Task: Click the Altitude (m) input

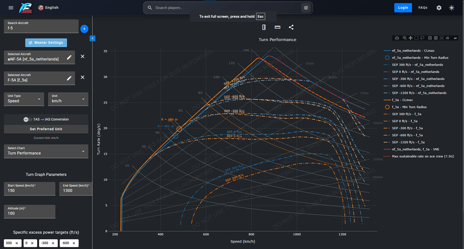Action: tap(30, 211)
